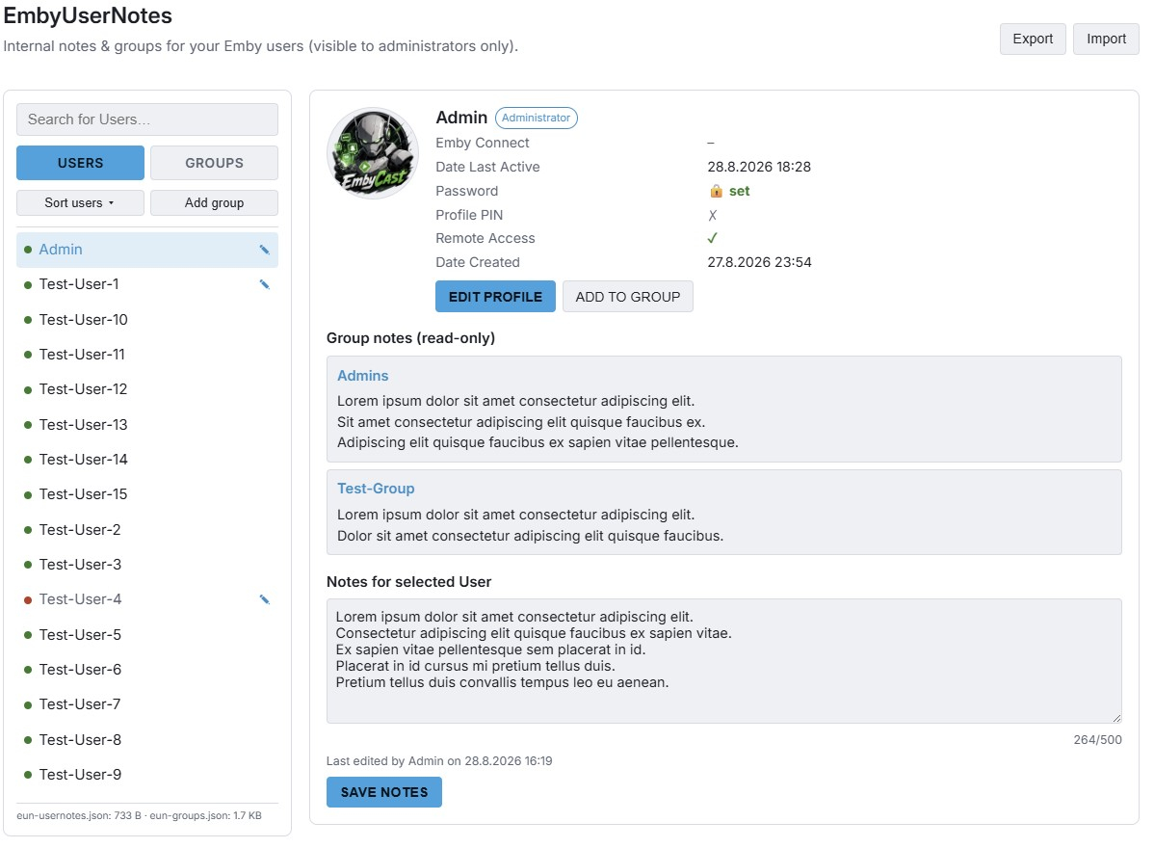The image size is (1154, 848).
Task: Select Test-User-8 in the list
Action: point(147,740)
